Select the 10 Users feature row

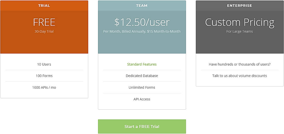tap(44, 64)
